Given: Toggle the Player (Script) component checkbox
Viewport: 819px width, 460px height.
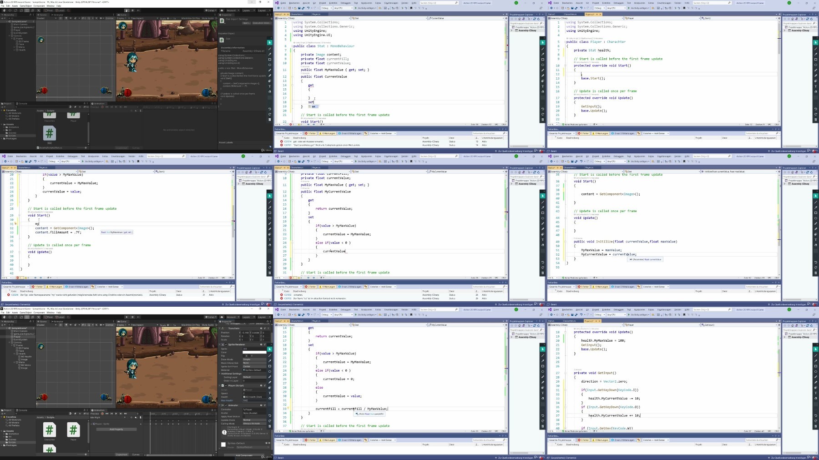Looking at the screenshot, I should [226, 385].
